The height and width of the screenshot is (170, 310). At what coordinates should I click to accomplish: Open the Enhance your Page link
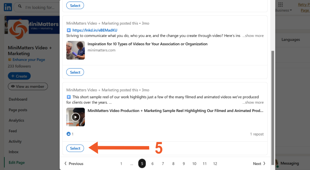click(x=29, y=60)
